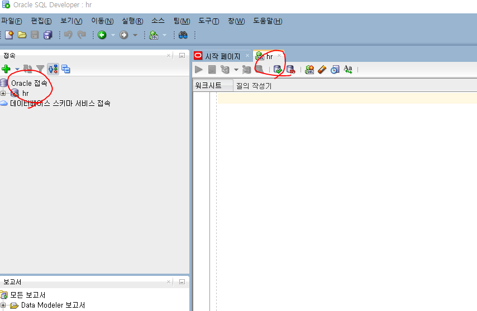
Task: Switch to 시작 페이지 tab
Action: point(222,56)
